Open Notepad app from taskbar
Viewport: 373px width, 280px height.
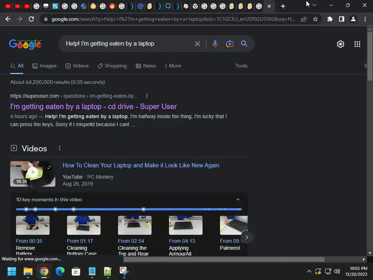92,271
